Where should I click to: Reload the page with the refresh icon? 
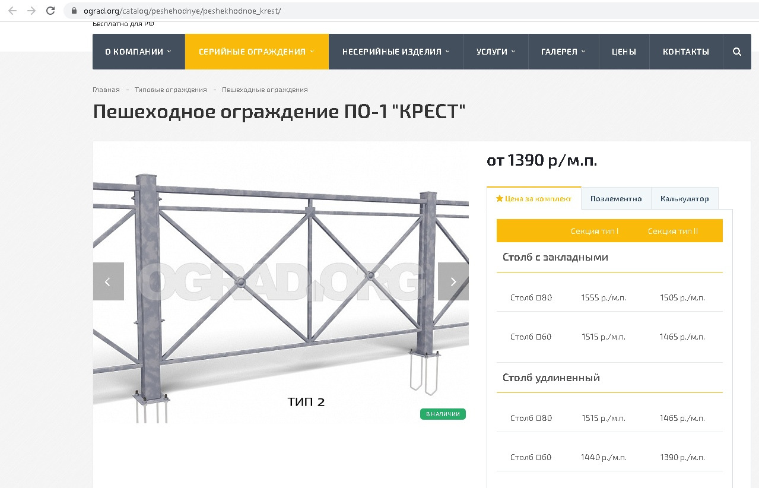tap(50, 11)
